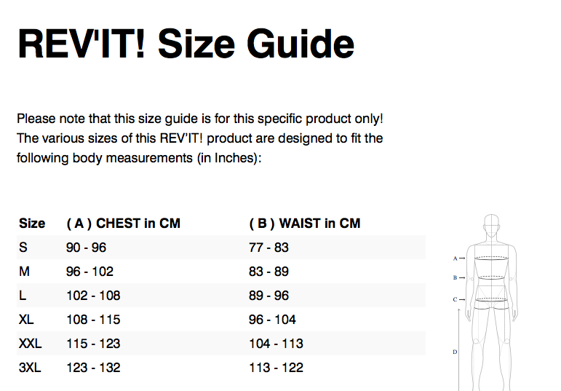561x391 pixels.
Task: Click the 83 - 89 waist value
Action: 268,272
